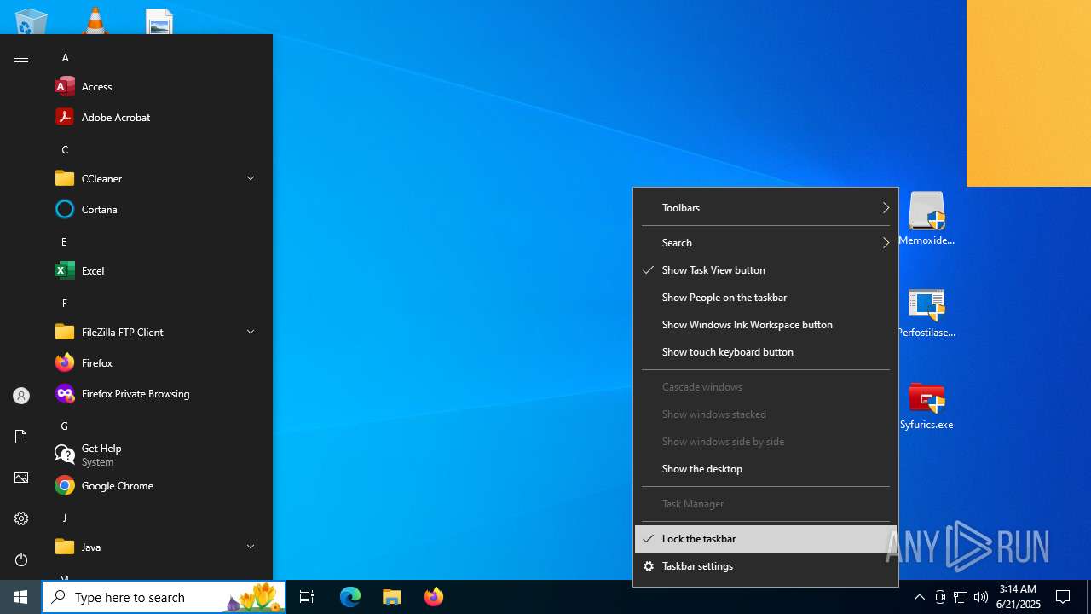Select the Recycle Bin desktop icon
The image size is (1091, 614).
(31, 20)
